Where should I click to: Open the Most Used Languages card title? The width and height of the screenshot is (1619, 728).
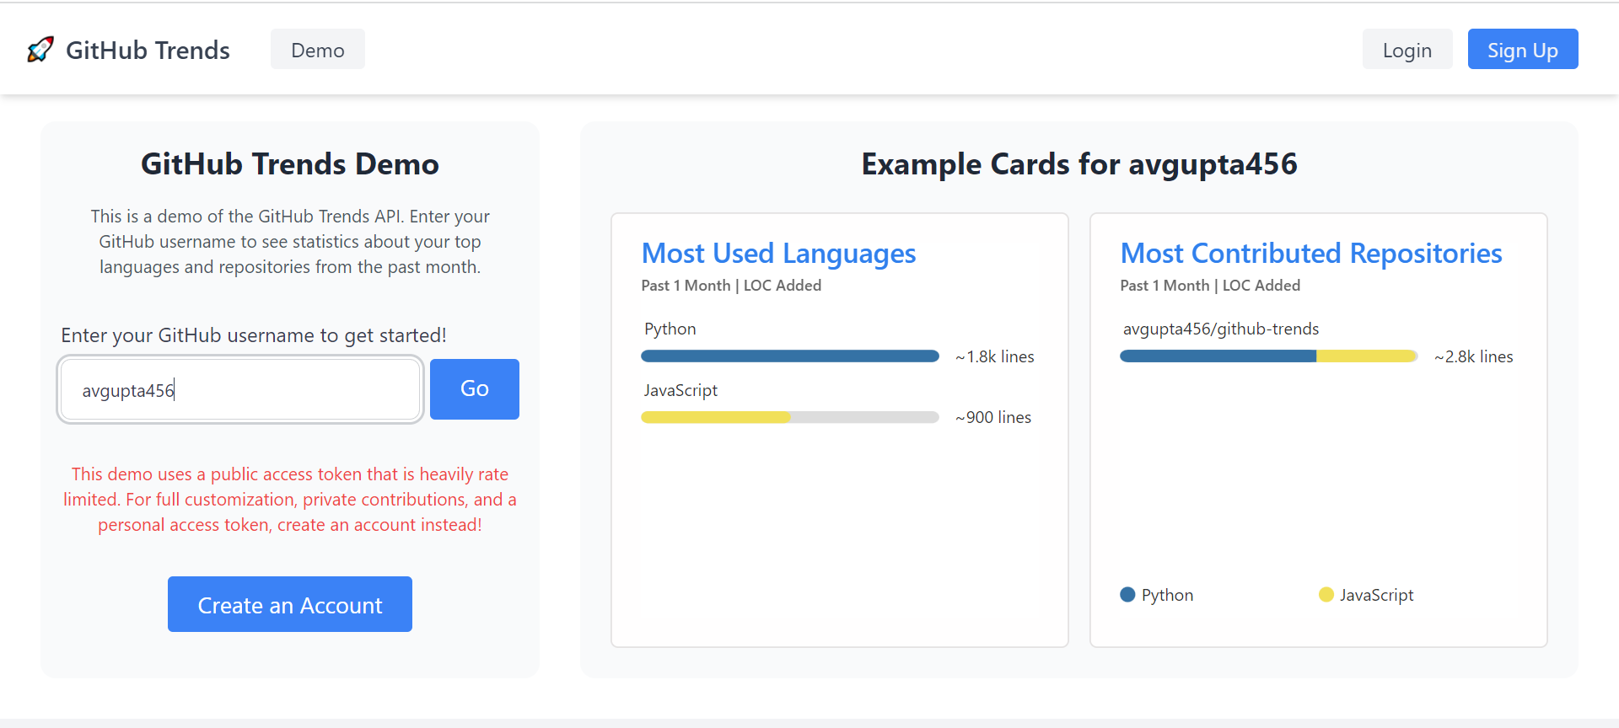pyautogui.click(x=778, y=254)
